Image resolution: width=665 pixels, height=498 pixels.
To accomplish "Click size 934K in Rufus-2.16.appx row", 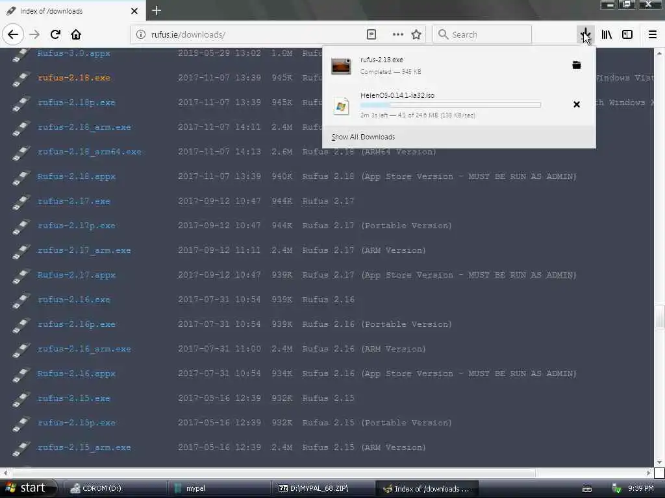I will pyautogui.click(x=282, y=373).
